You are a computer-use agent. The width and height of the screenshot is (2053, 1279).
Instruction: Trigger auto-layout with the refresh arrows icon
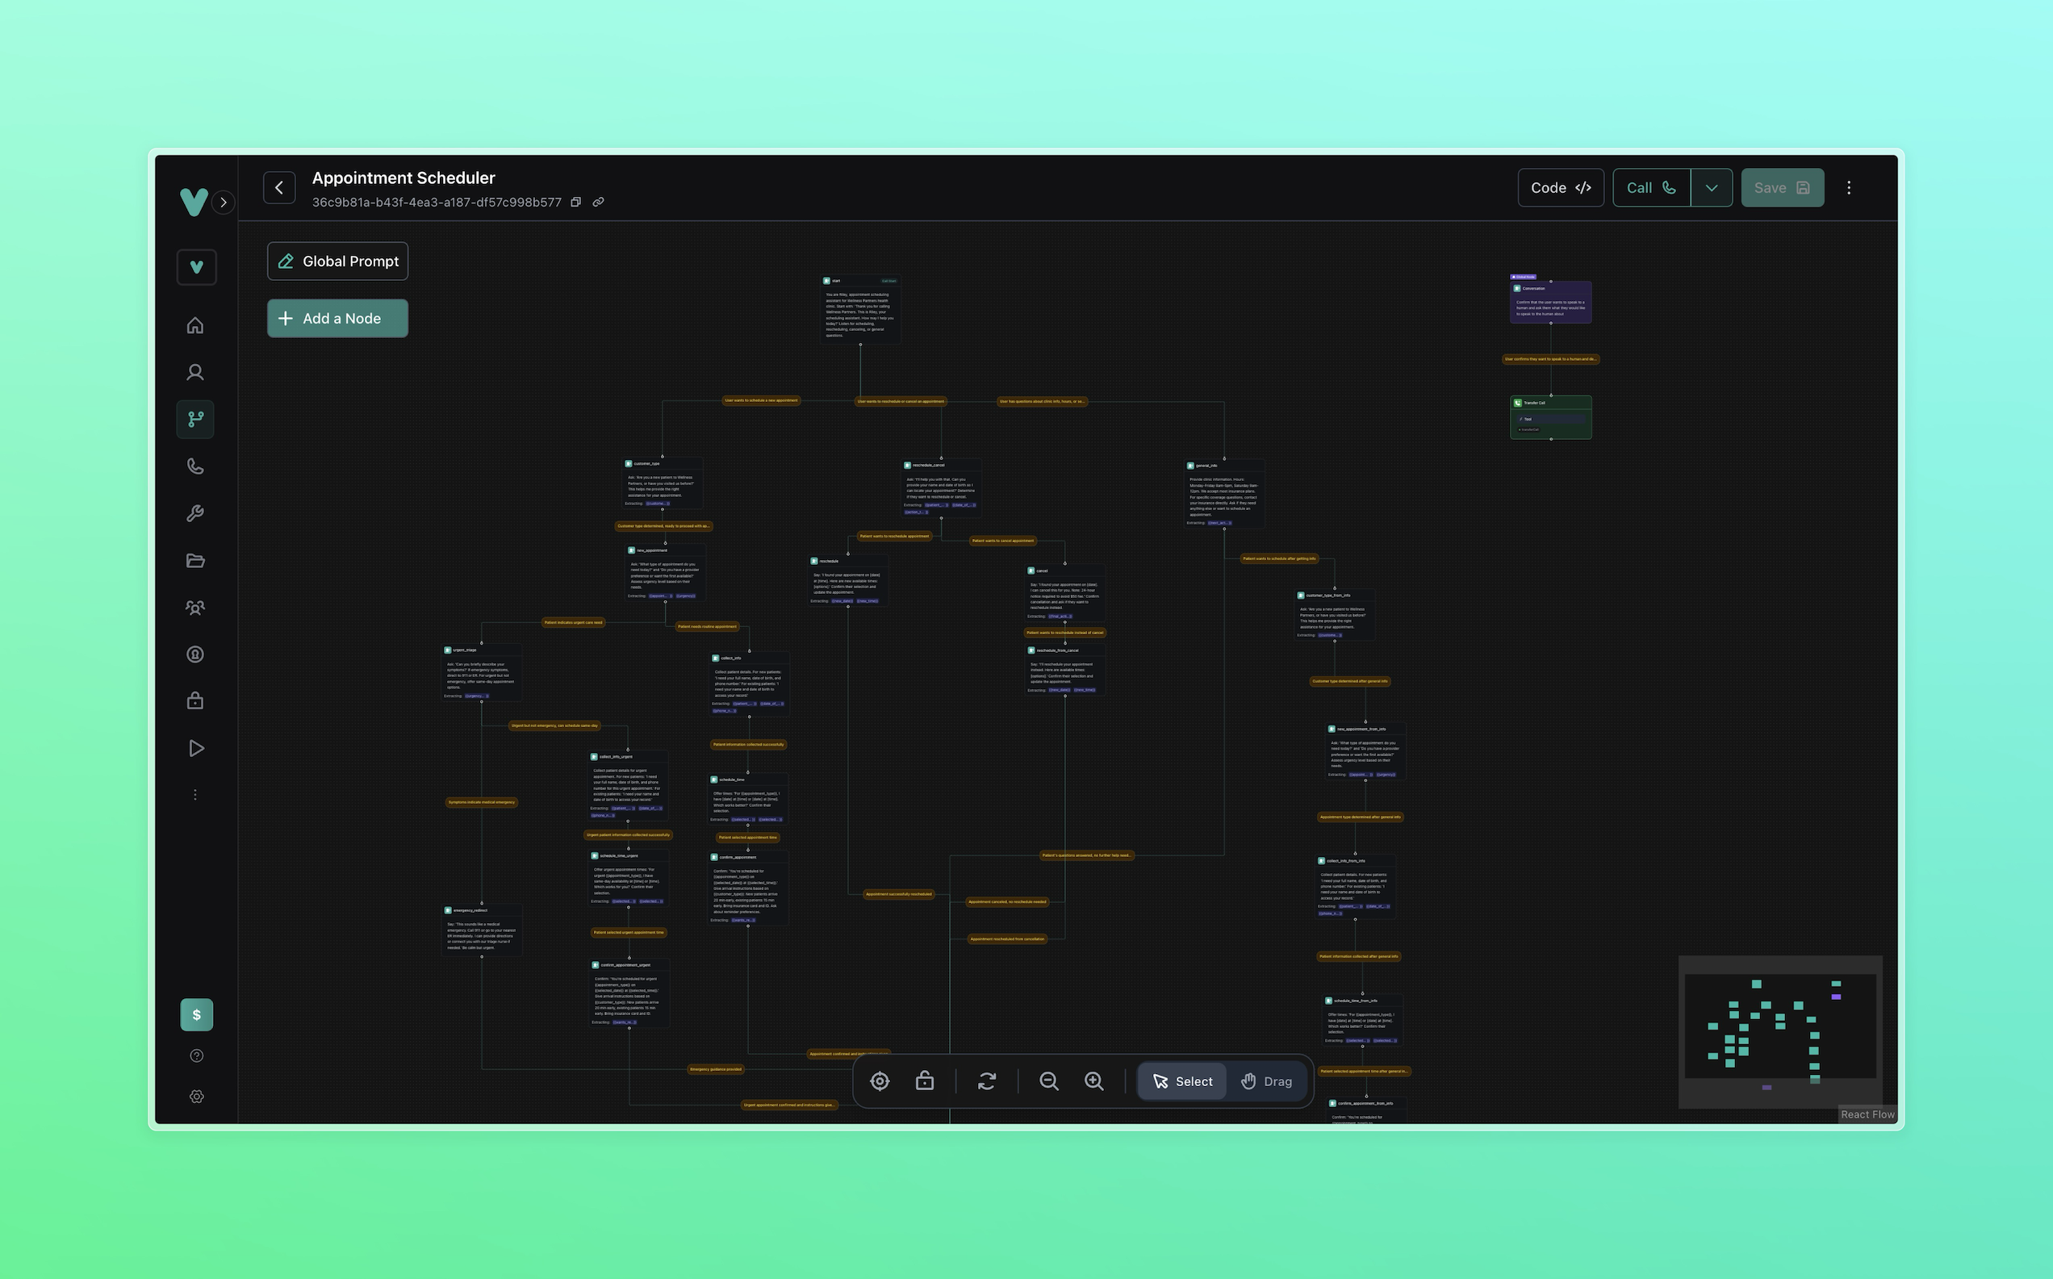point(987,1081)
